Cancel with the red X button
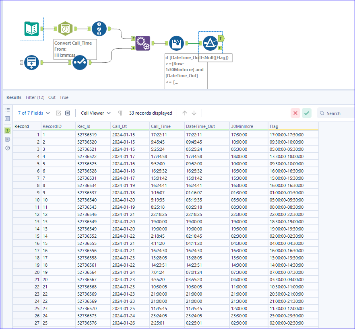Image resolution: width=355 pixels, height=329 pixels. [295, 113]
